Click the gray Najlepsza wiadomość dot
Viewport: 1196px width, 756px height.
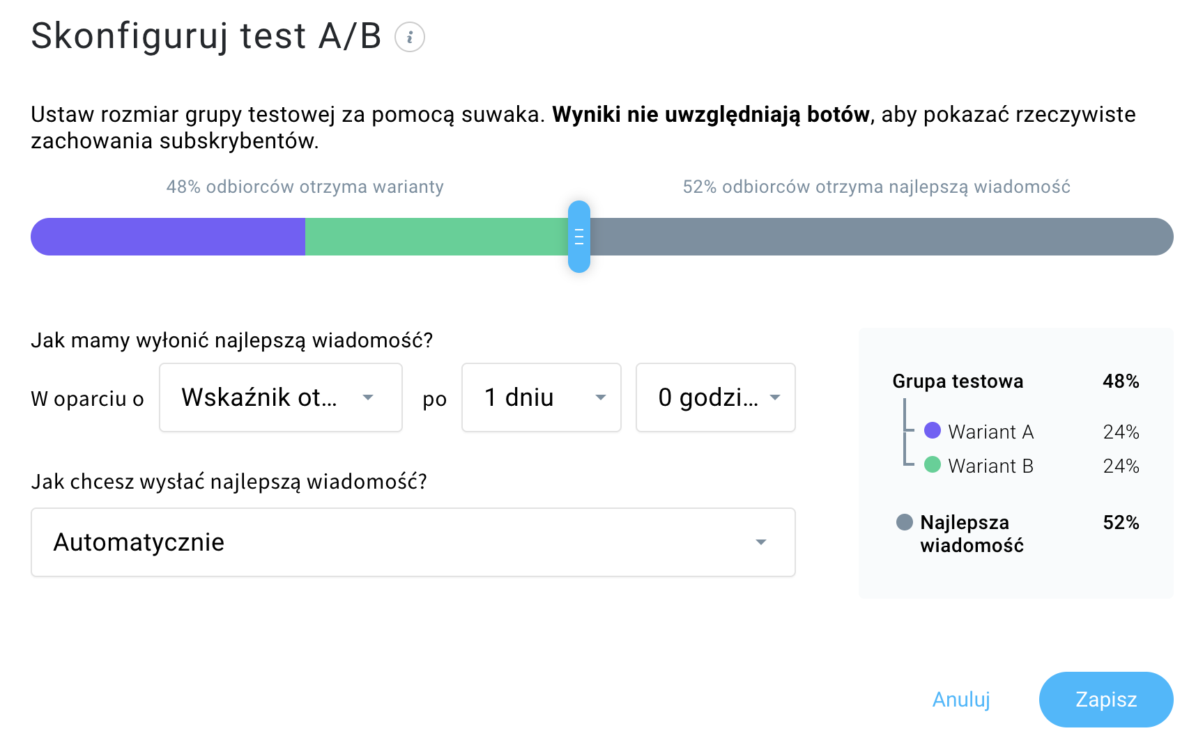(x=904, y=522)
